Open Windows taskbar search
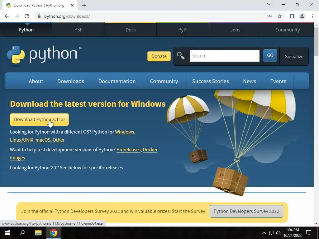 point(22,233)
